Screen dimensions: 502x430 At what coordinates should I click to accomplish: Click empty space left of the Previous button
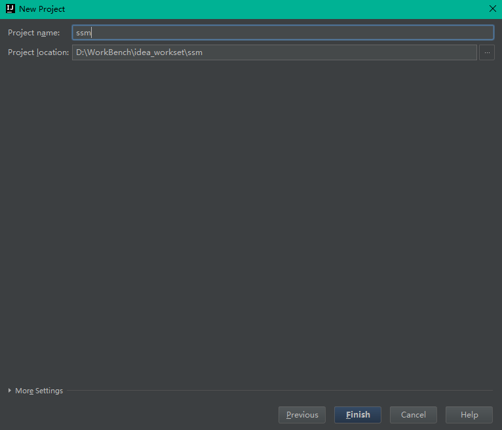138,415
